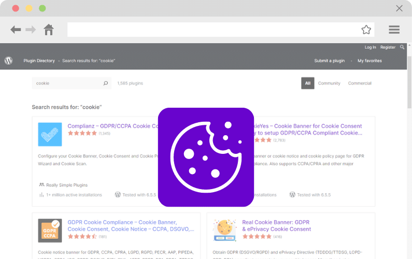The width and height of the screenshot is (412, 259).
Task: Click the browser back arrow
Action: pyautogui.click(x=16, y=30)
